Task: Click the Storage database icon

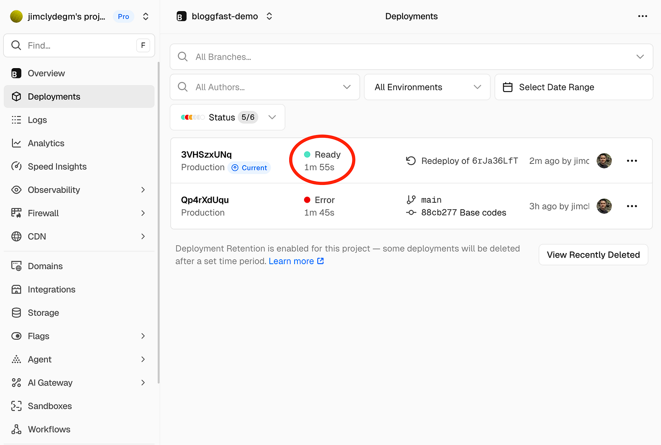Action: [16, 313]
